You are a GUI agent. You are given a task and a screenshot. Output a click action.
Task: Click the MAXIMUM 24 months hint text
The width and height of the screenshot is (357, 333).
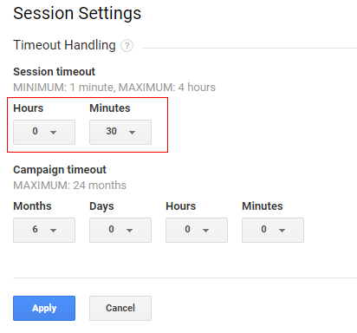point(70,186)
